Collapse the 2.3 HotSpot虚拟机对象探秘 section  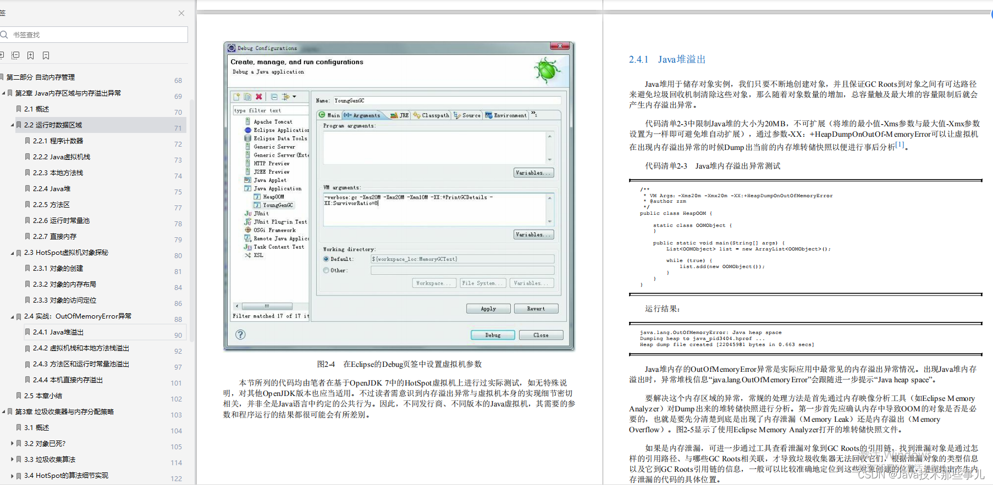coord(13,253)
